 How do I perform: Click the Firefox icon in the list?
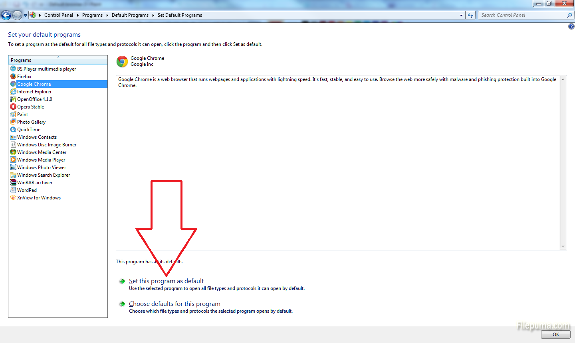13,77
